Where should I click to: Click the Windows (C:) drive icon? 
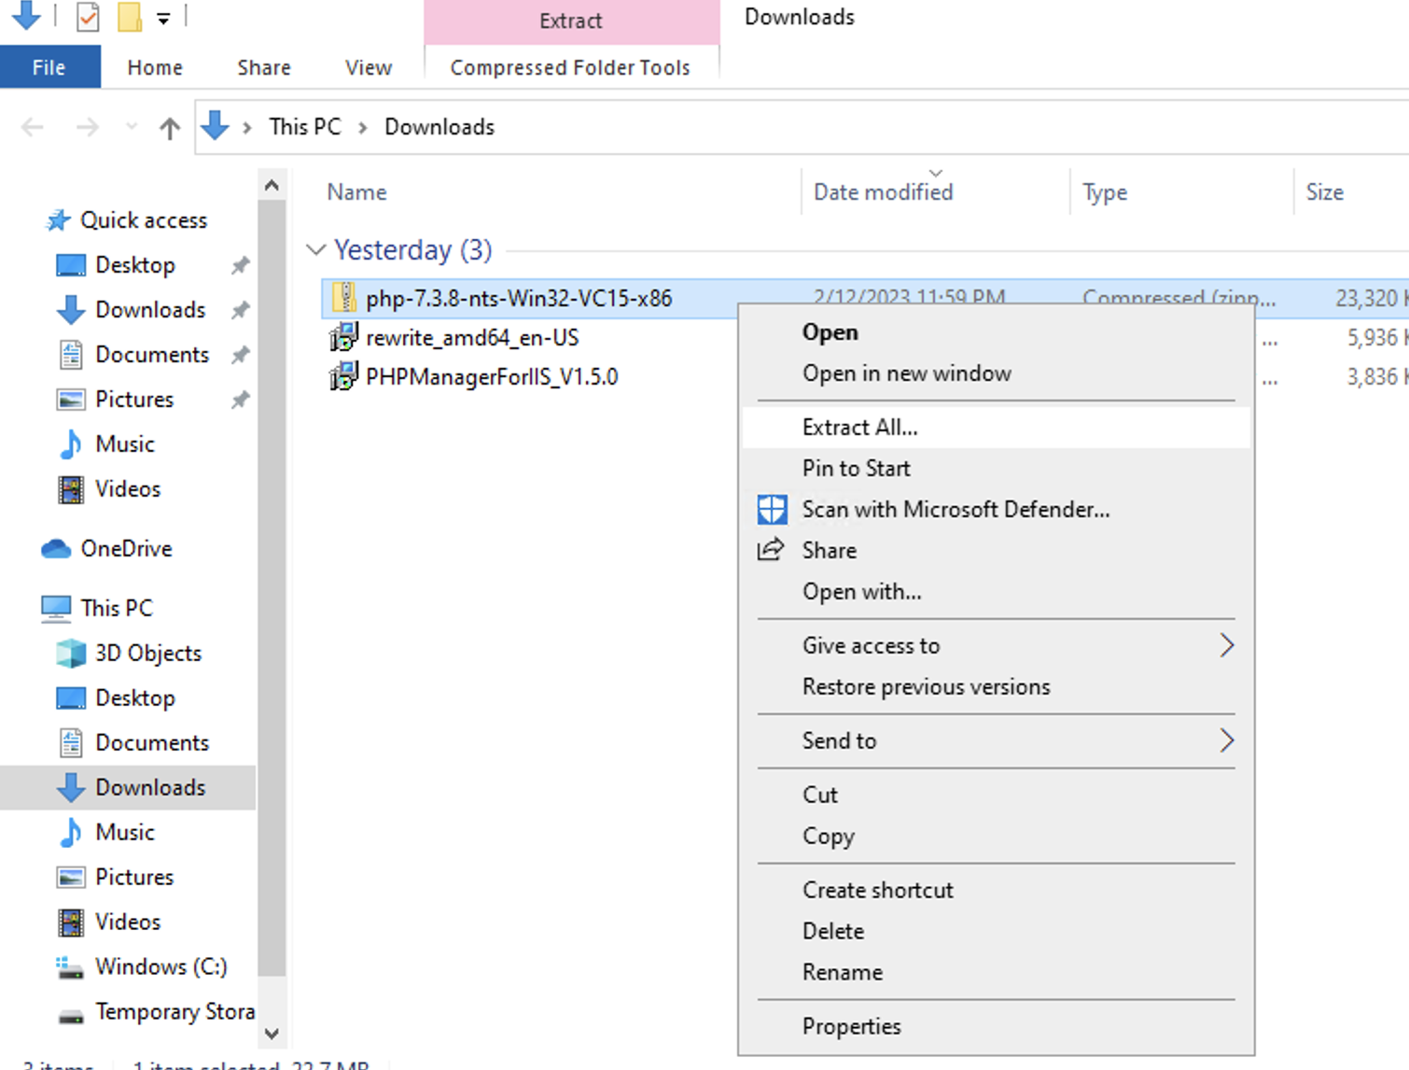(x=71, y=967)
